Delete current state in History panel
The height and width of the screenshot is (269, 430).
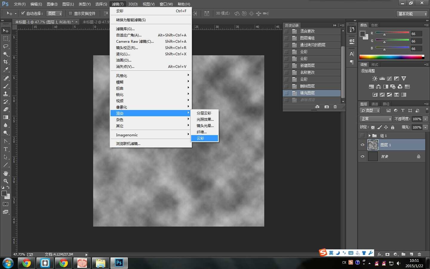pyautogui.click(x=335, y=107)
